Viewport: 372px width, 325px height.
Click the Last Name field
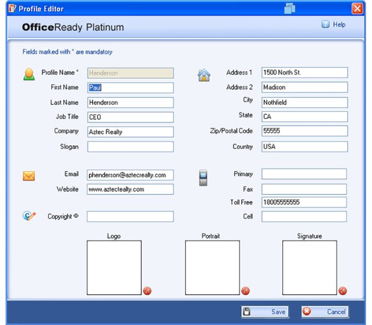(130, 102)
